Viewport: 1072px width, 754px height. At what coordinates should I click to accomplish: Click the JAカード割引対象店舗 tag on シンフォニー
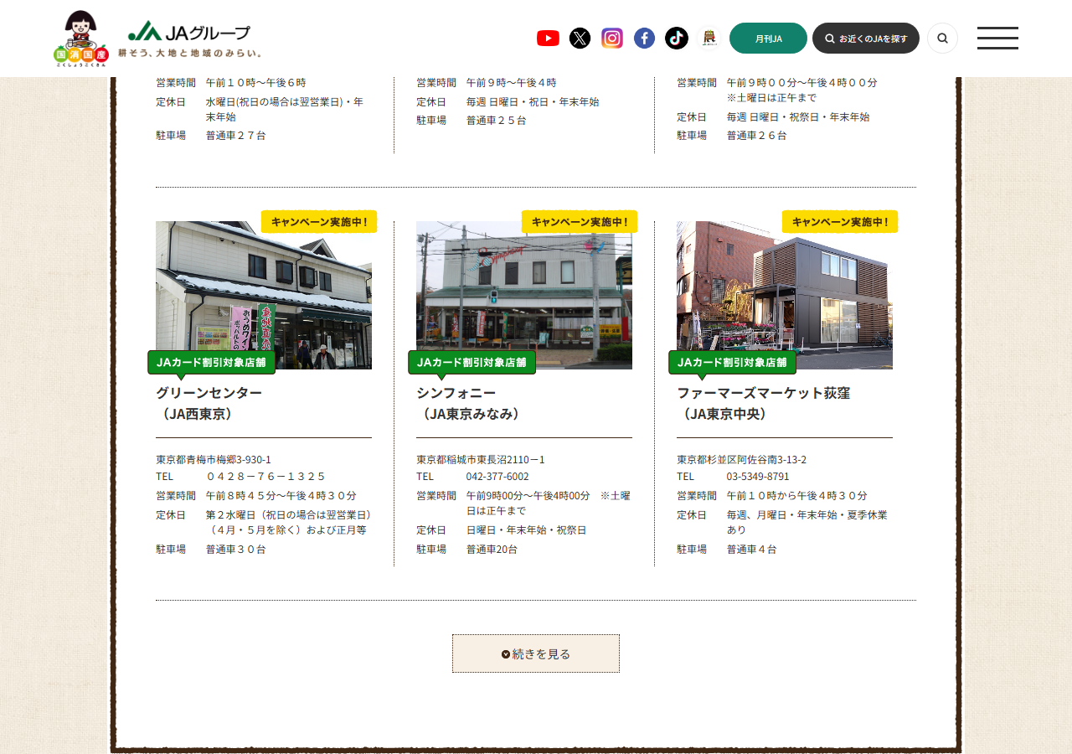[x=472, y=362]
